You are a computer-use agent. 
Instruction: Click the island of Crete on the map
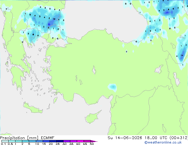pyautogui.click(x=33, y=108)
